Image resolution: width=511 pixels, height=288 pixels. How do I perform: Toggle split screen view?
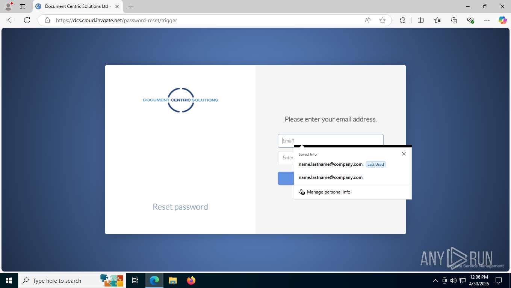421,20
